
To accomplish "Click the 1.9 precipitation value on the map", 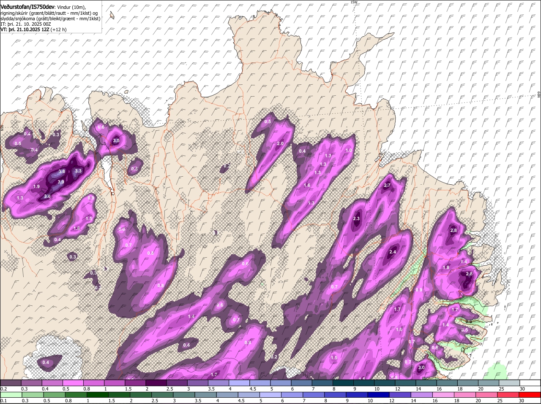I will (x=36, y=186).
